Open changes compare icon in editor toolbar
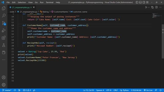This screenshot has height=92, width=164. coord(152,7)
